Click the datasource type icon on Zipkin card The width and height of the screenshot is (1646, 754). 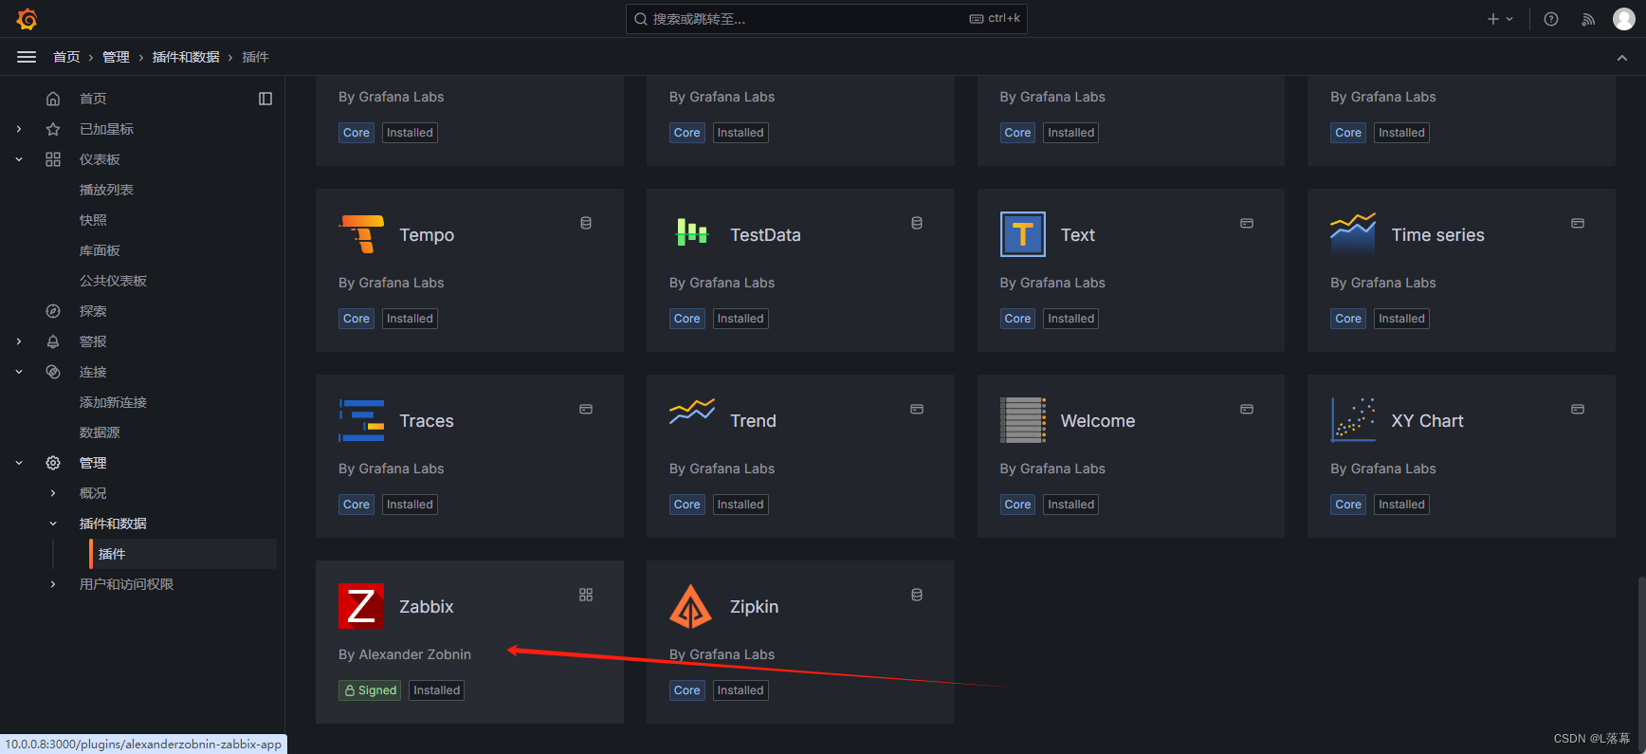coord(917,595)
